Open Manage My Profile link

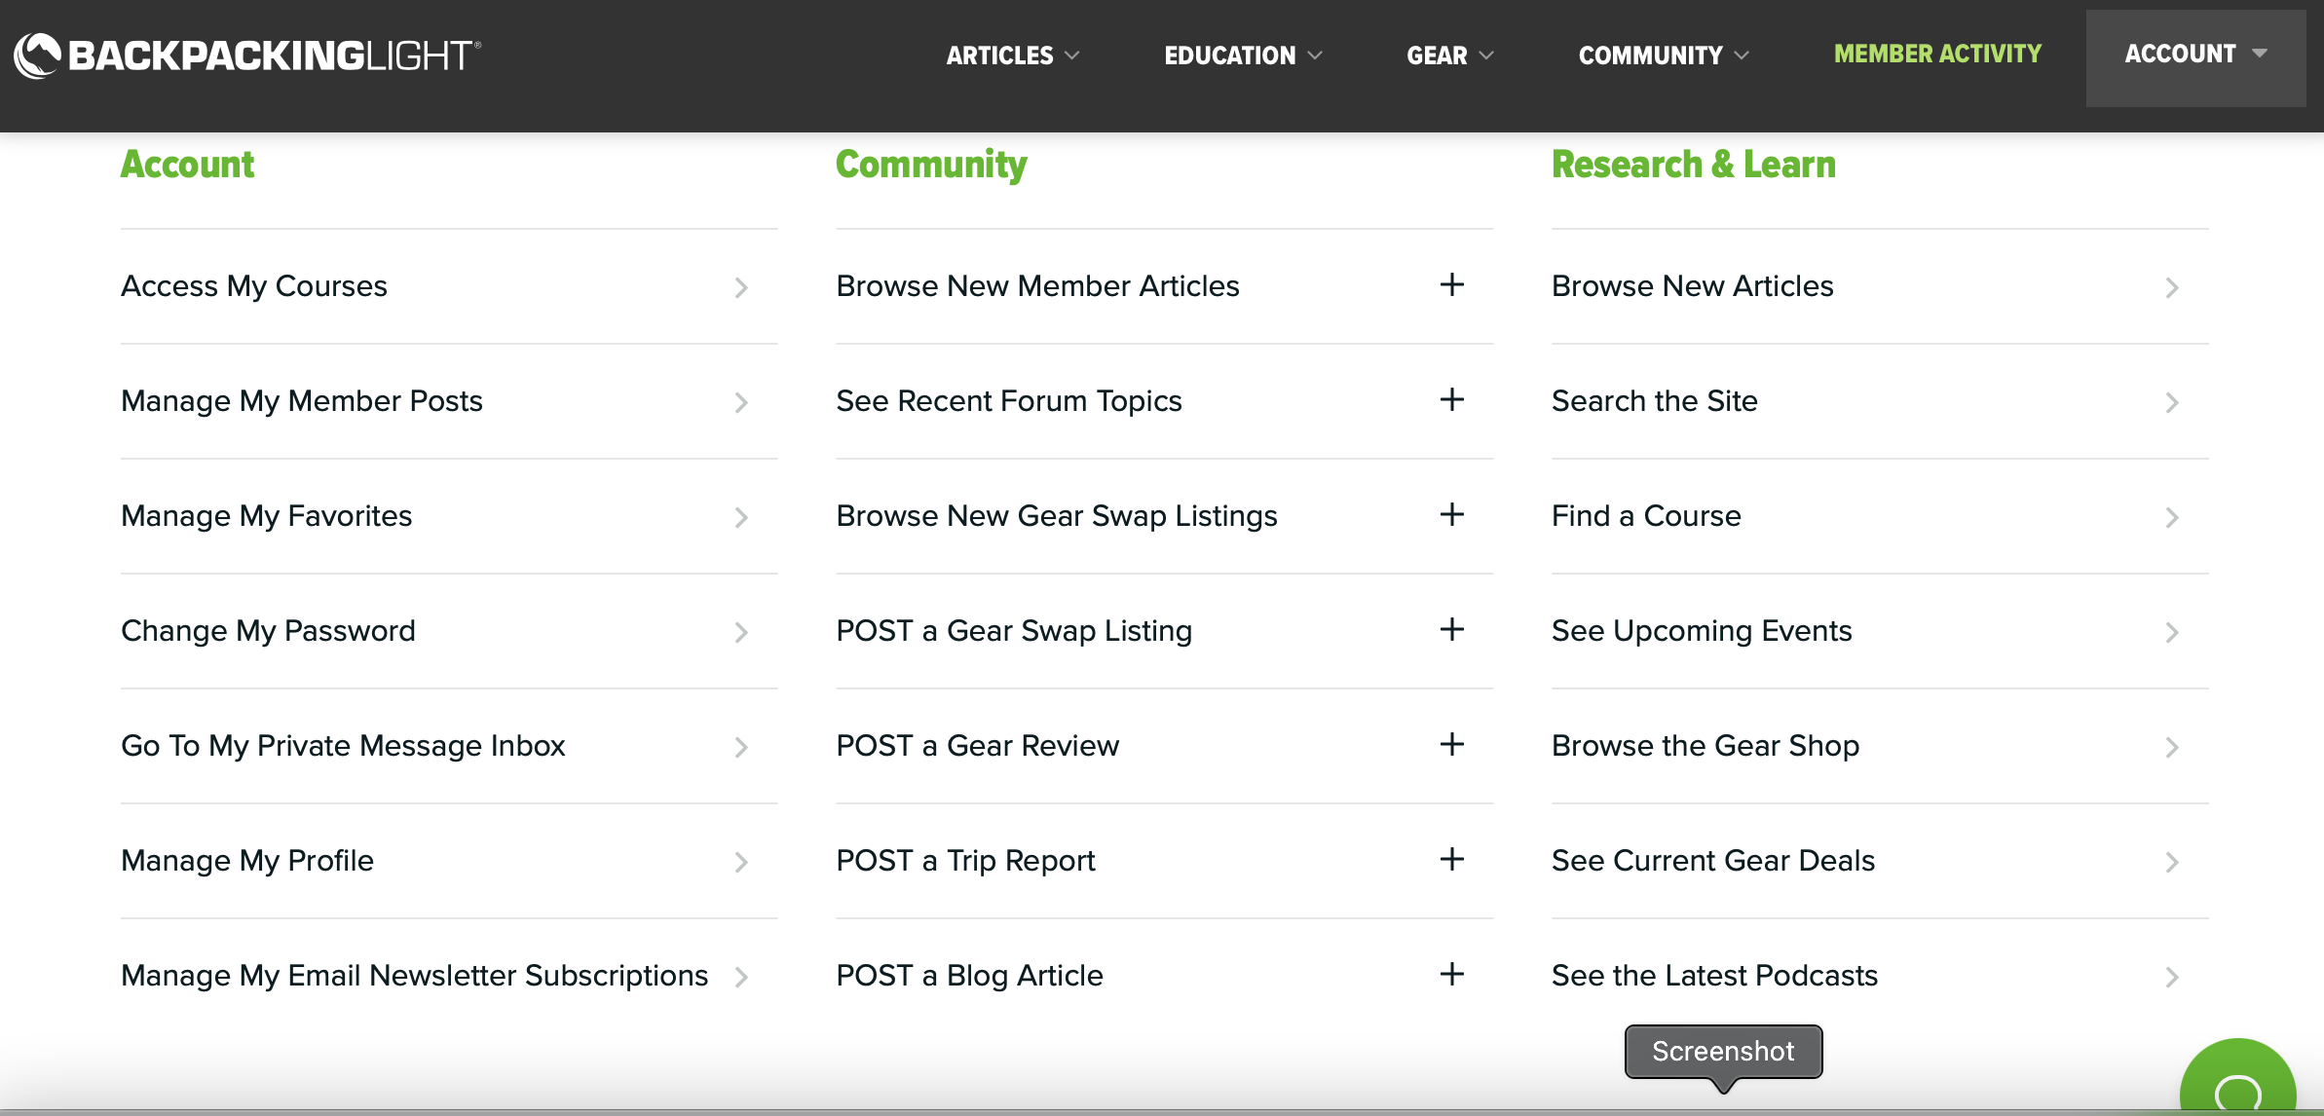(247, 861)
